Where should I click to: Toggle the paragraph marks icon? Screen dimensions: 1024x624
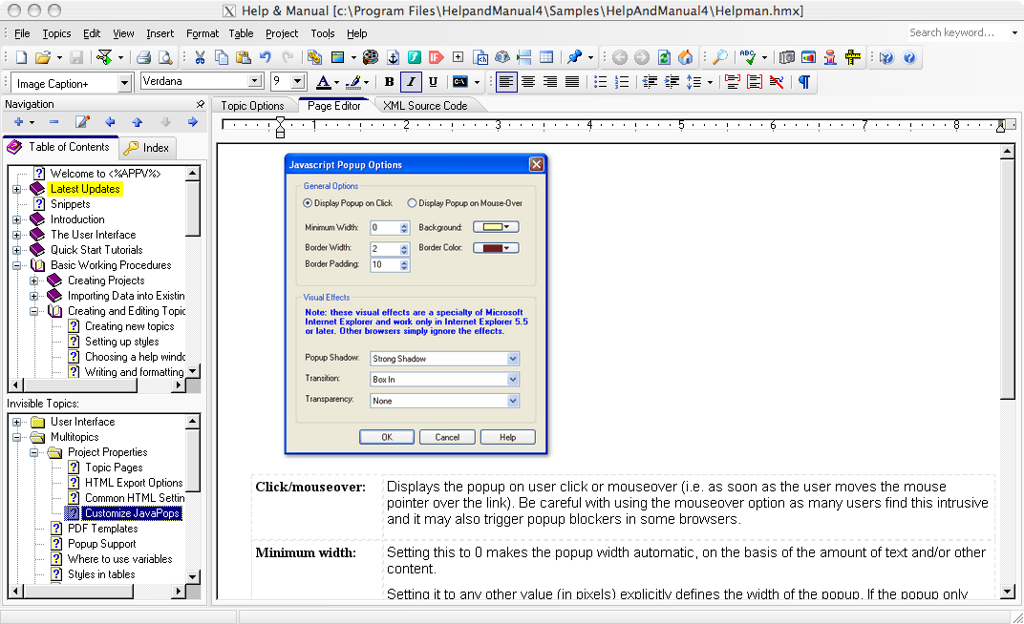803,82
